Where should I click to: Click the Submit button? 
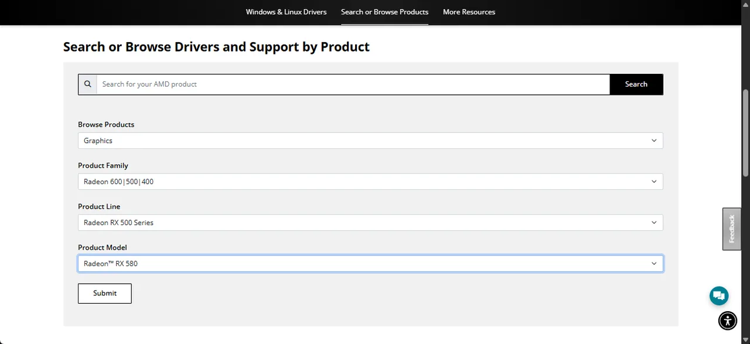[105, 293]
